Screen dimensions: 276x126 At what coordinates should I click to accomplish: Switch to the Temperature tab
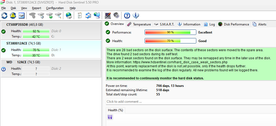(139, 24)
